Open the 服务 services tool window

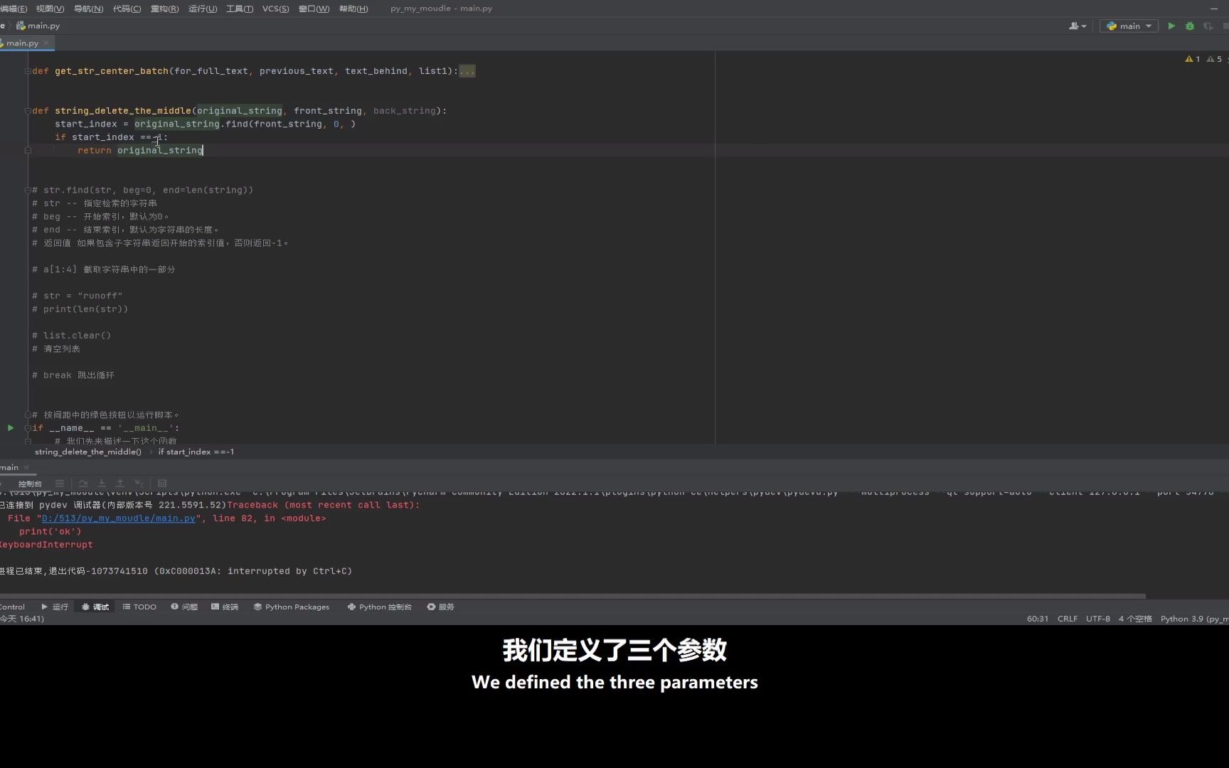[440, 607]
